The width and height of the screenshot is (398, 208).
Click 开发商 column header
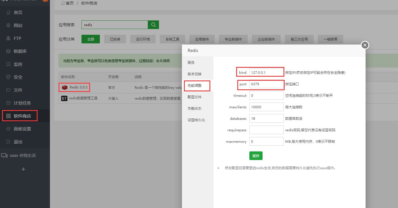pyautogui.click(x=113, y=77)
